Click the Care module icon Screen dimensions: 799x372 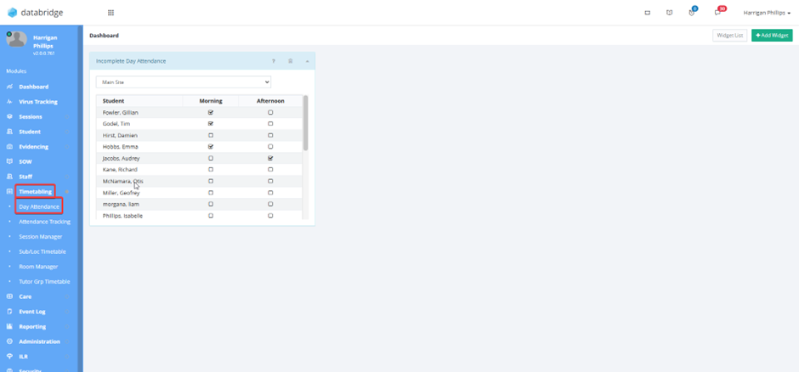[x=9, y=296]
